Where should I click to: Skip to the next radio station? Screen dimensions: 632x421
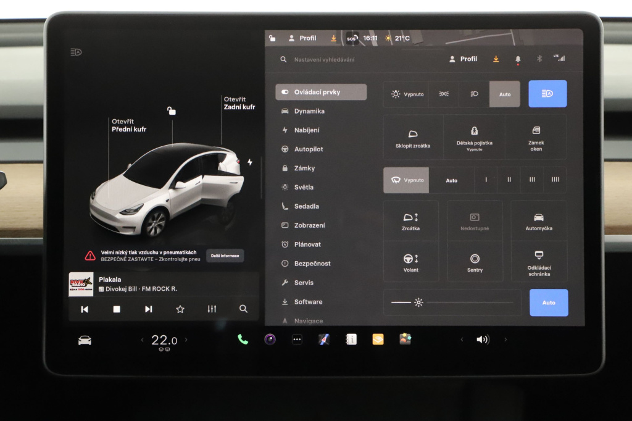point(148,309)
